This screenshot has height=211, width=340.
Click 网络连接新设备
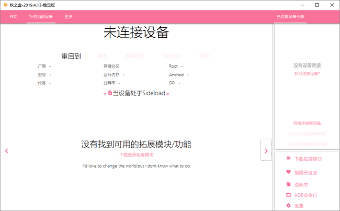[307, 123]
